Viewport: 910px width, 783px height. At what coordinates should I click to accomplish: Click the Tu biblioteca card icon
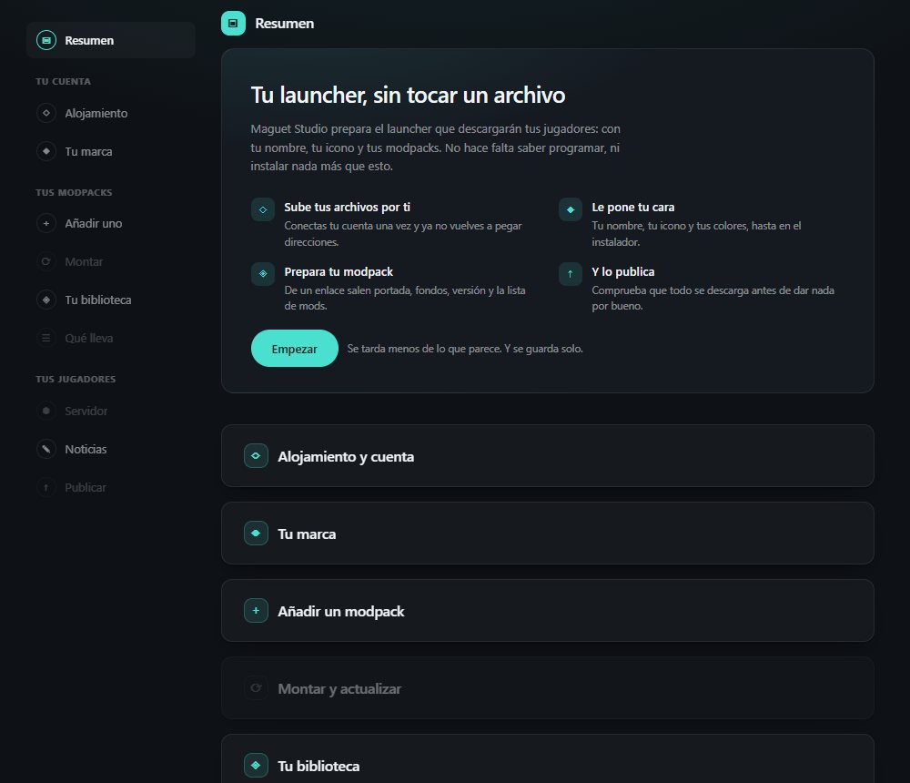(x=256, y=765)
